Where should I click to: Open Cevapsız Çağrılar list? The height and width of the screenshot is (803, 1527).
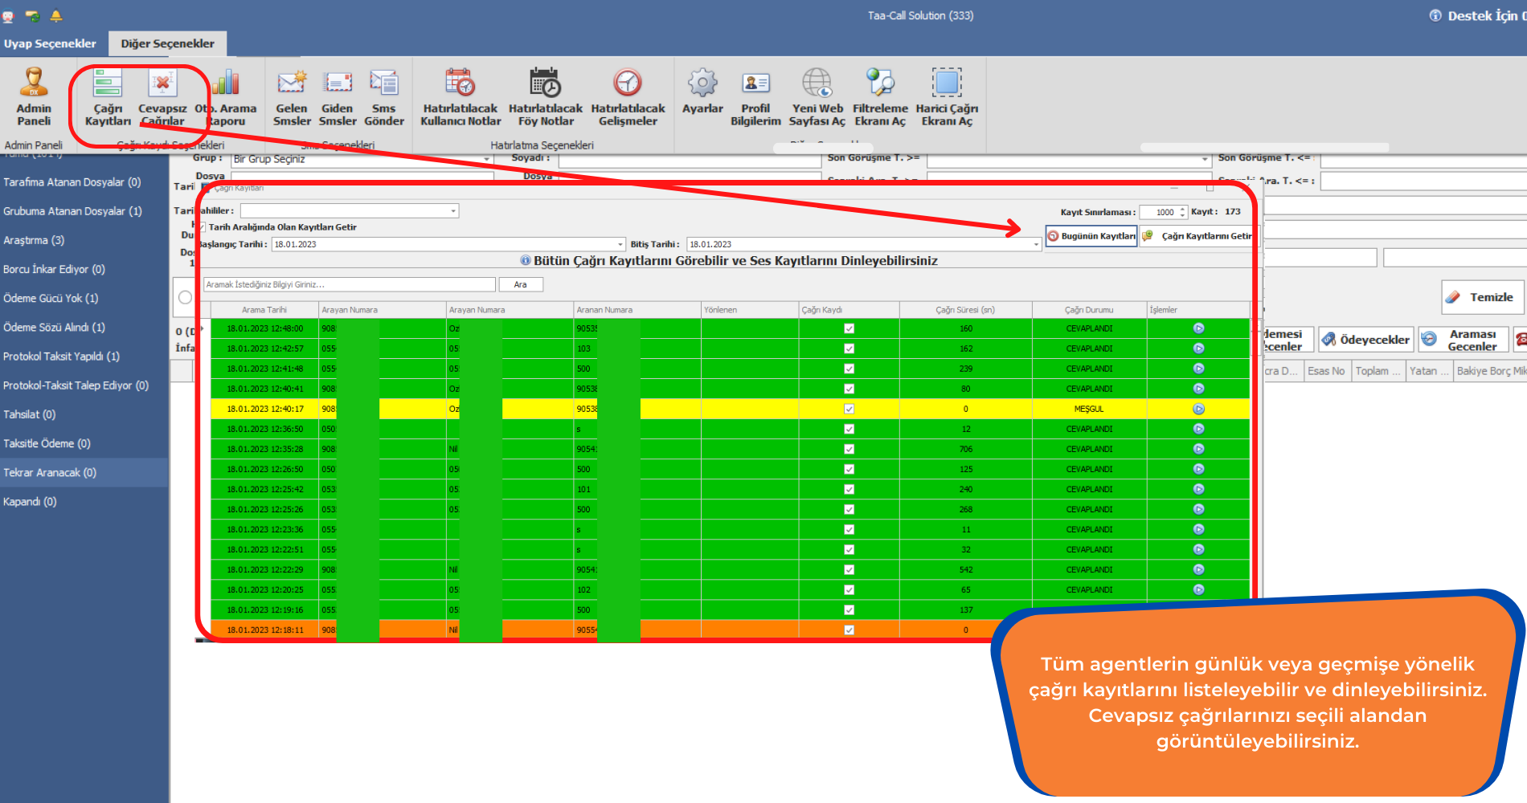click(x=162, y=97)
